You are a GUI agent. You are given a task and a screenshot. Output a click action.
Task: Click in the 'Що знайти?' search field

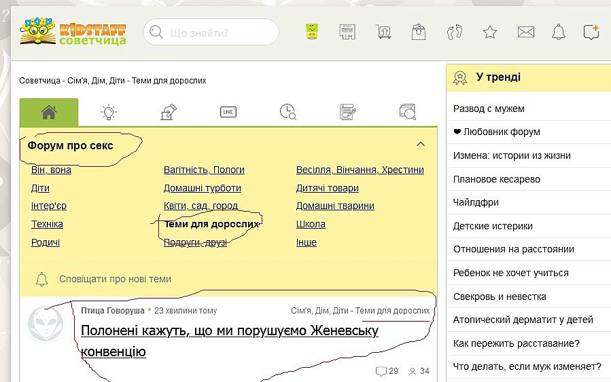point(217,32)
